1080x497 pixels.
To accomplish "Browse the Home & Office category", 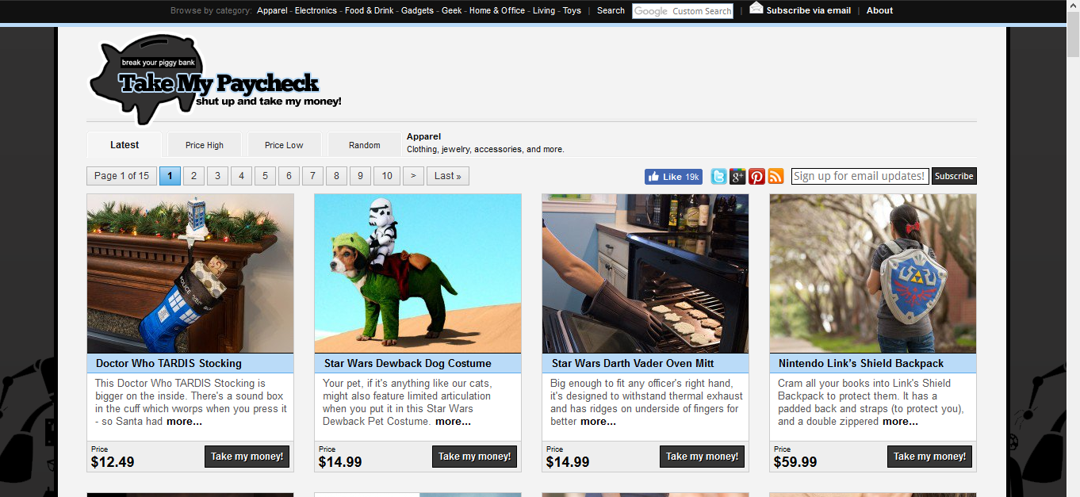I will (497, 11).
